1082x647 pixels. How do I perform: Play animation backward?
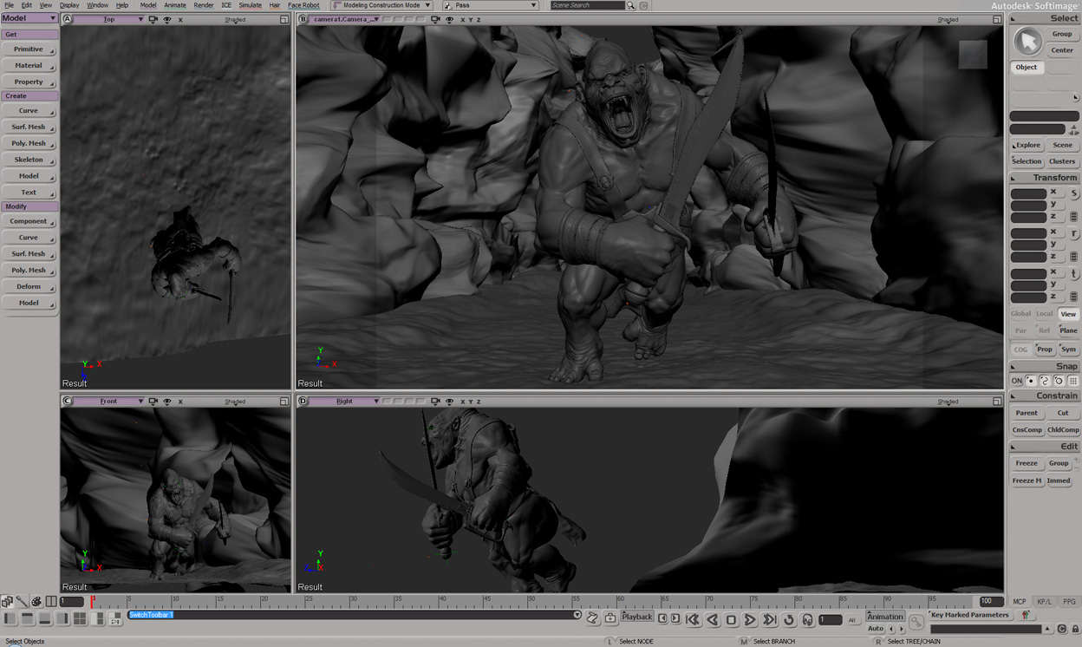(x=712, y=619)
